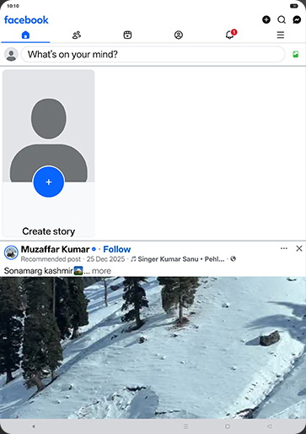306x434 pixels.
Task: Open the Sonamarg snowy video thumbnail
Action: [x=153, y=348]
